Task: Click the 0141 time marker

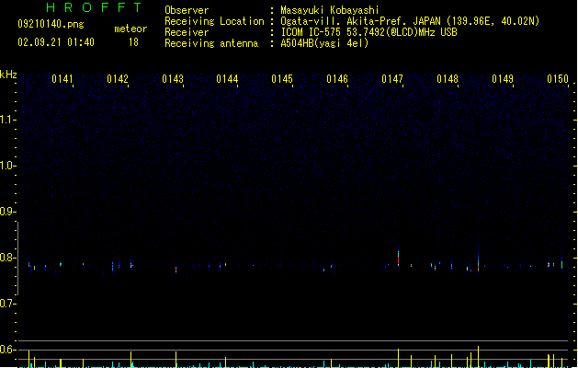Action: [62, 79]
